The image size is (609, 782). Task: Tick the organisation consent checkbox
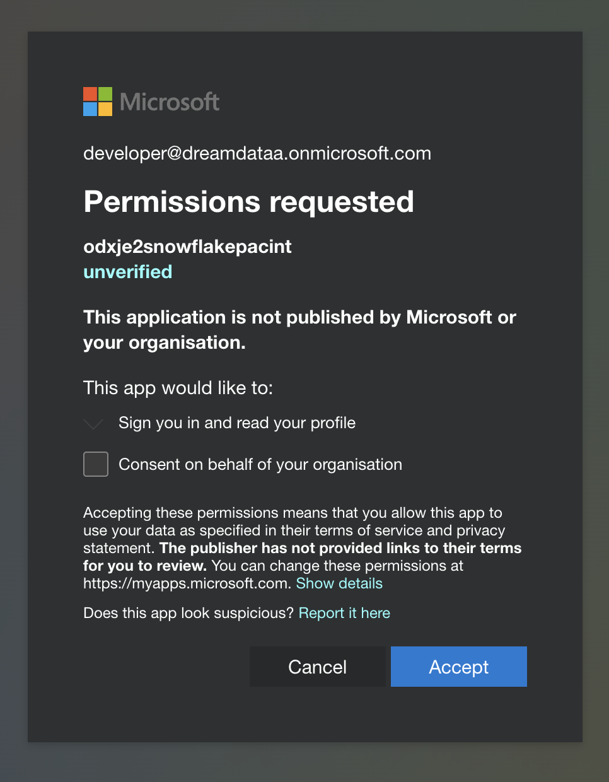(96, 464)
